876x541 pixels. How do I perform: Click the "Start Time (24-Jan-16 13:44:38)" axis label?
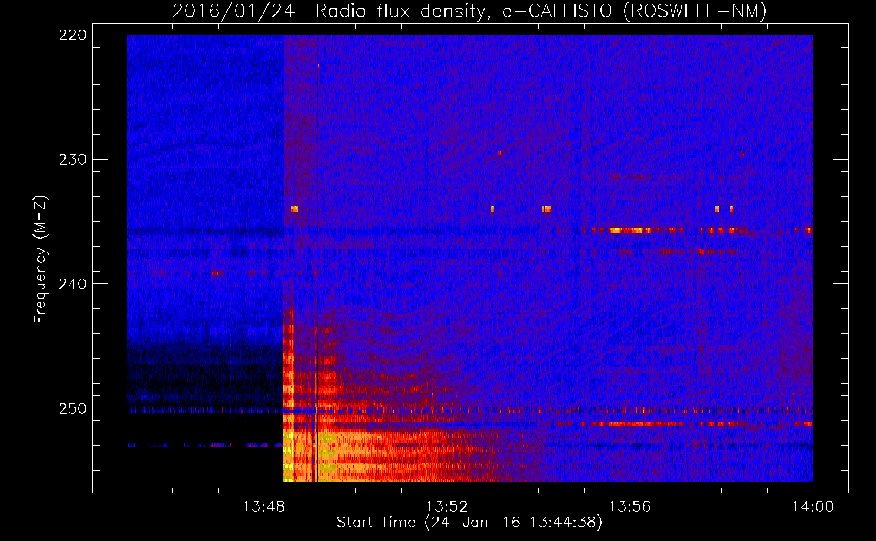pos(469,523)
